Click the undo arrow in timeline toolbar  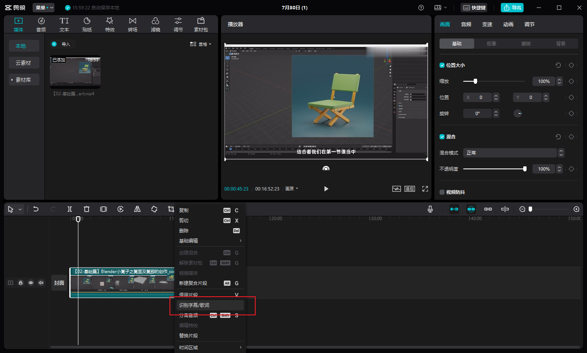click(36, 209)
